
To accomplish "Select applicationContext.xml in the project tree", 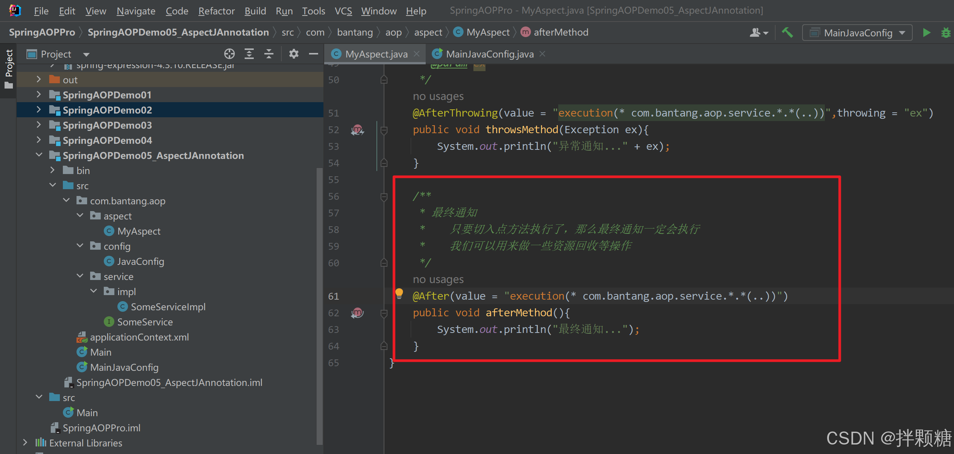I will tap(139, 337).
